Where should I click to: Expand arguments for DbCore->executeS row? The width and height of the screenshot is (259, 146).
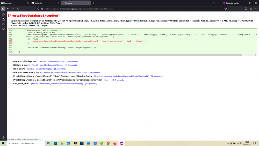[x=94, y=73]
